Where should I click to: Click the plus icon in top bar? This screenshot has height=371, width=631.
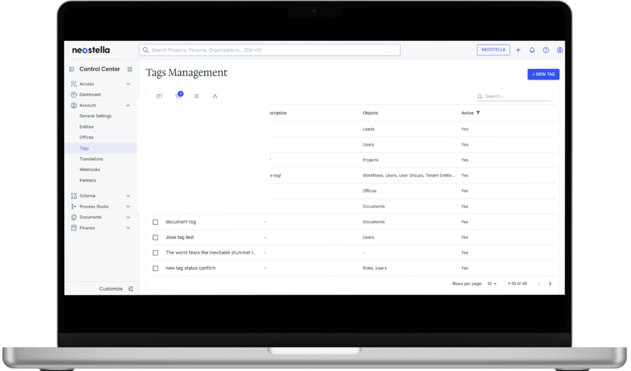click(518, 50)
